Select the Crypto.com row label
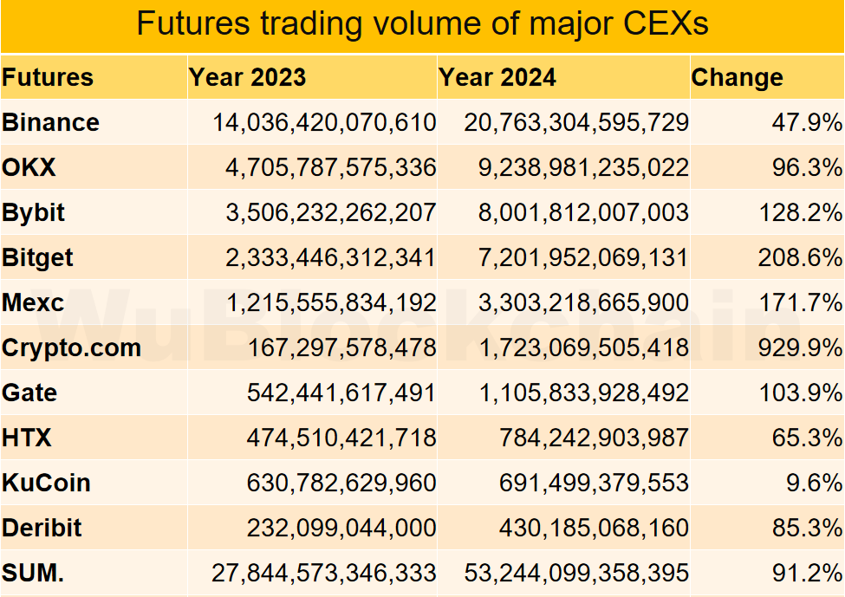 coord(71,347)
